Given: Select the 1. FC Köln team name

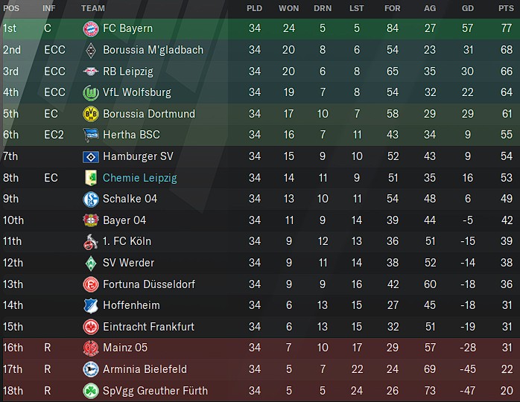Looking at the screenshot, I should [x=127, y=241].
